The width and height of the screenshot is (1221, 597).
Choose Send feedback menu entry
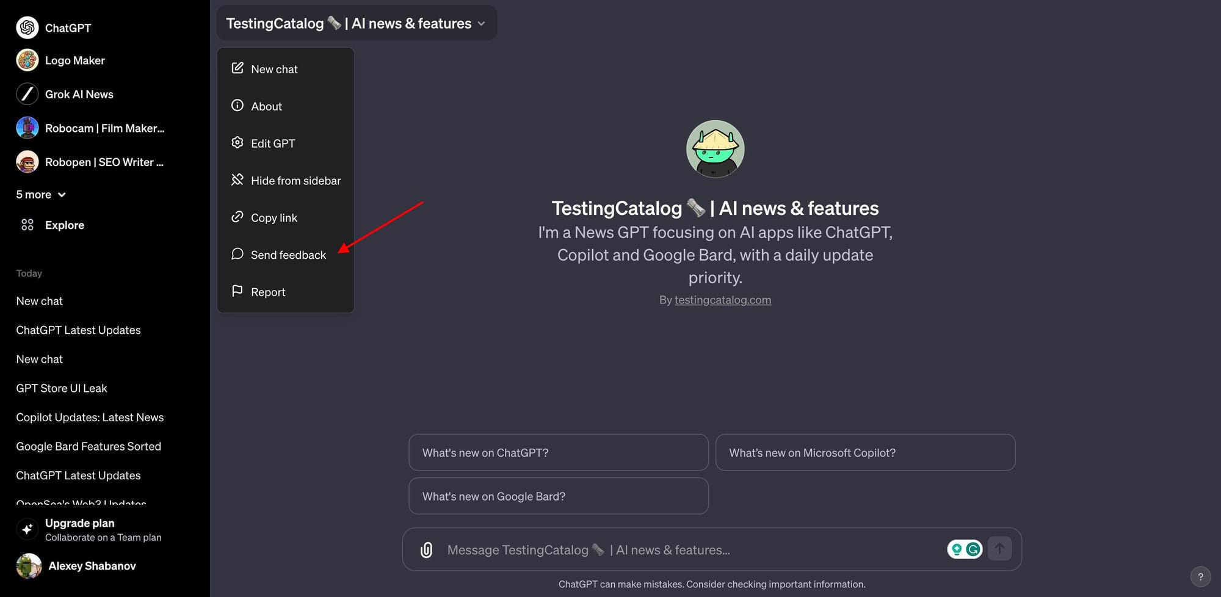coord(286,255)
